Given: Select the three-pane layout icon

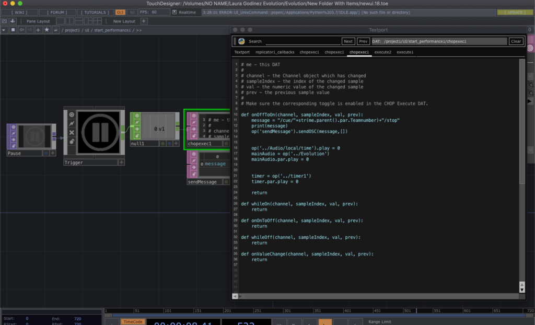Looking at the screenshot, I should point(88,21).
